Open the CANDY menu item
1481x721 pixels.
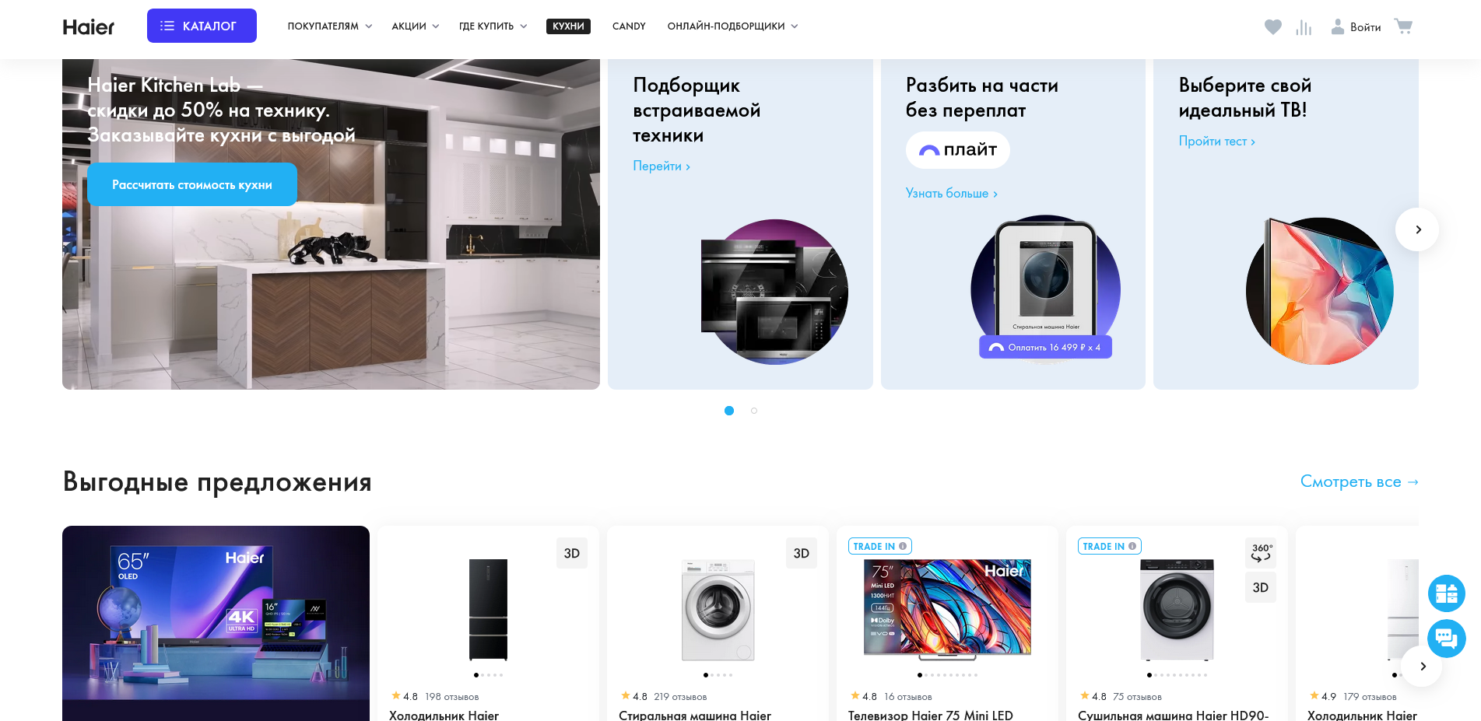pyautogui.click(x=629, y=26)
